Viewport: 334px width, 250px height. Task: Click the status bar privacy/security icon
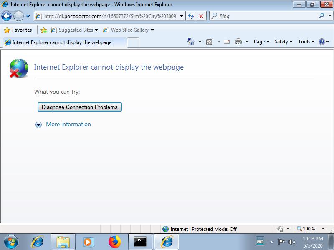[x=280, y=229]
